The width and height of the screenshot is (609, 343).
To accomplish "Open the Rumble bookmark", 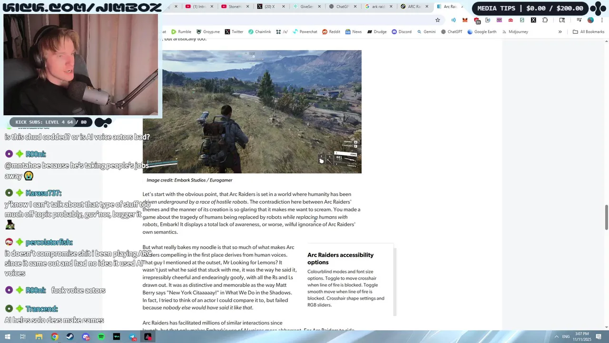I will 181,32.
